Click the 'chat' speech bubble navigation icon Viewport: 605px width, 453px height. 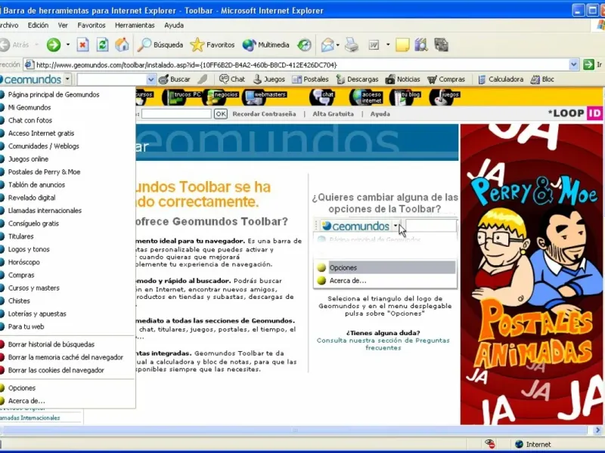pyautogui.click(x=322, y=97)
